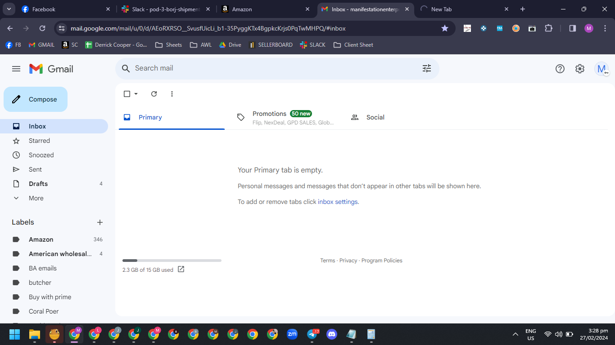The height and width of the screenshot is (345, 615).
Task: Show search options filter icon
Action: coord(427,68)
